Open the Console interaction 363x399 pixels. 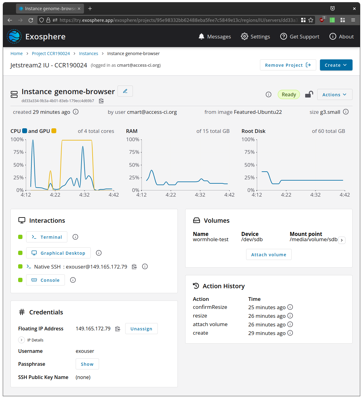[46, 280]
